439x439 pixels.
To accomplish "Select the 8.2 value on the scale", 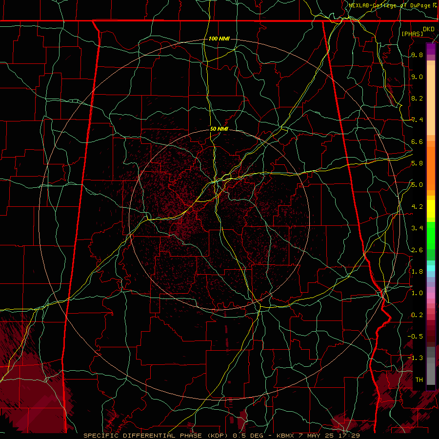I will tap(417, 98).
